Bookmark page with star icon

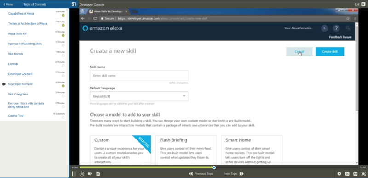tap(348, 18)
